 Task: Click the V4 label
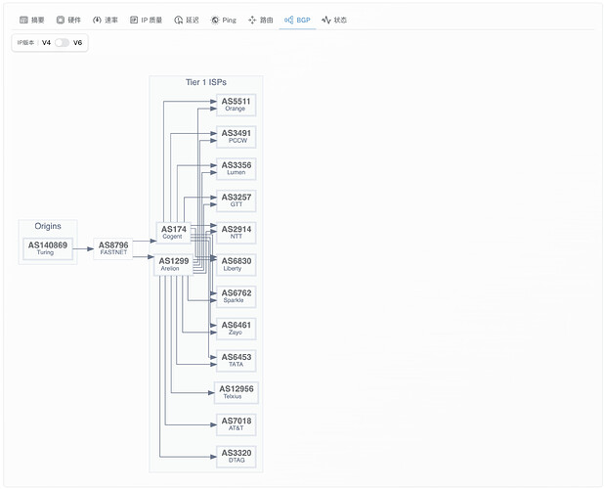point(46,42)
